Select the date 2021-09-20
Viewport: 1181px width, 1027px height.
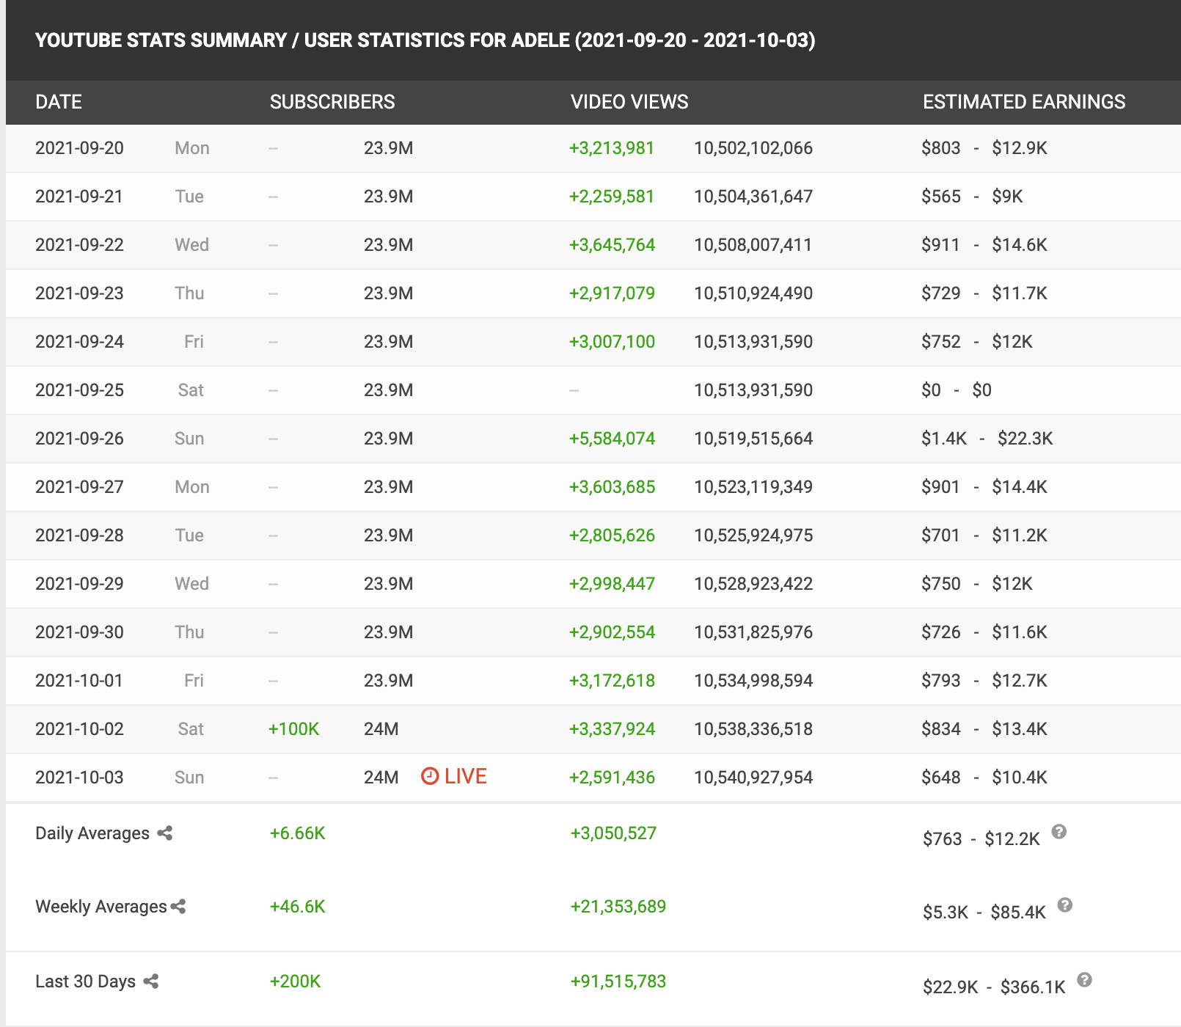79,148
